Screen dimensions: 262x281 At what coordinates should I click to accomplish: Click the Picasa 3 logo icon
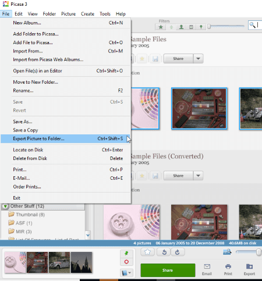[6, 4]
